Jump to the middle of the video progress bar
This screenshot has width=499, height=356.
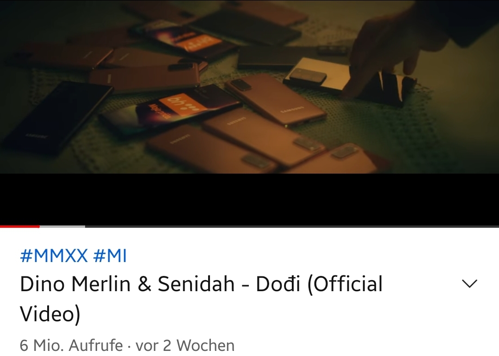250,226
